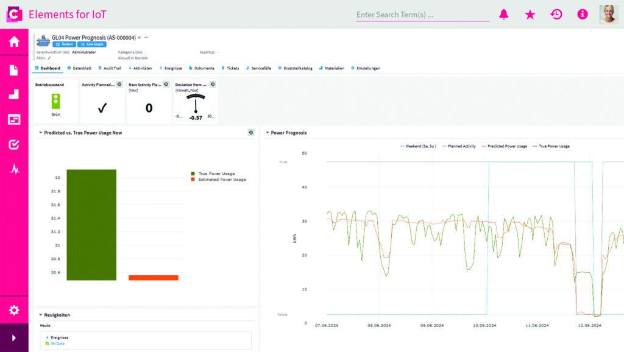Image resolution: width=624 pixels, height=352 pixels.
Task: Click the Ändern button
Action: tap(65, 44)
